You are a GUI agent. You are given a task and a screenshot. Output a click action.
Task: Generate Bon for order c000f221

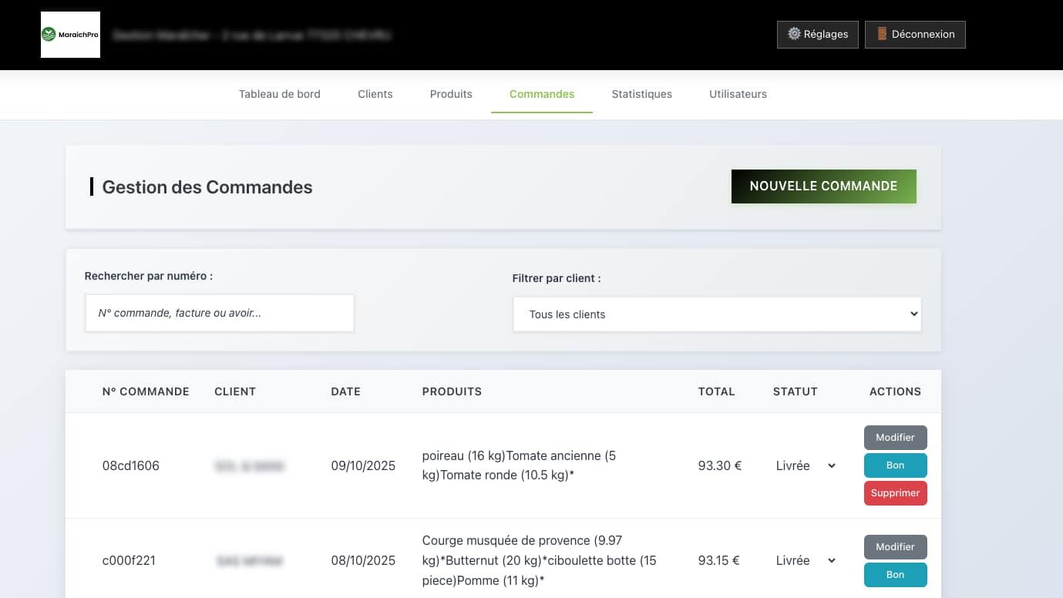pyautogui.click(x=895, y=575)
